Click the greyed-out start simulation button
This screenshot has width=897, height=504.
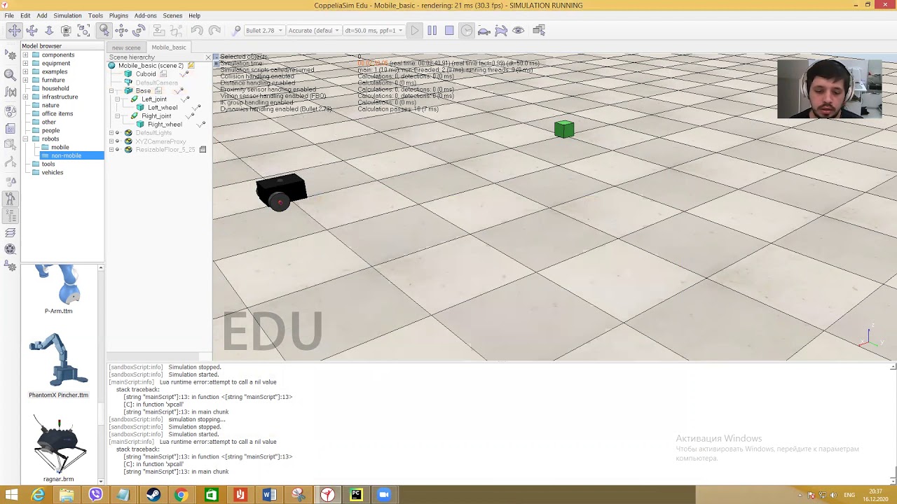415,30
